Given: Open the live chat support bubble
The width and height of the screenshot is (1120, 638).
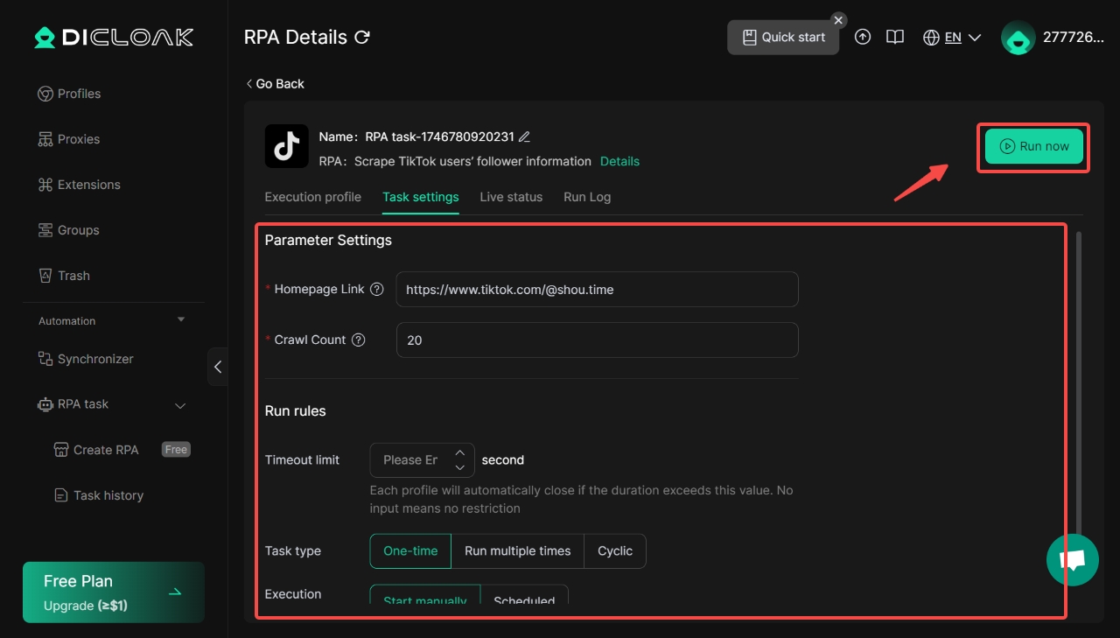Looking at the screenshot, I should point(1072,559).
